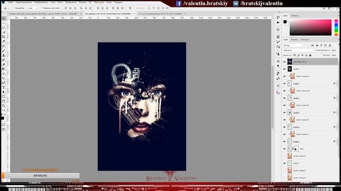Image resolution: width=341 pixels, height=191 pixels.
Task: Pick a color in the pink color field
Action: (311, 28)
